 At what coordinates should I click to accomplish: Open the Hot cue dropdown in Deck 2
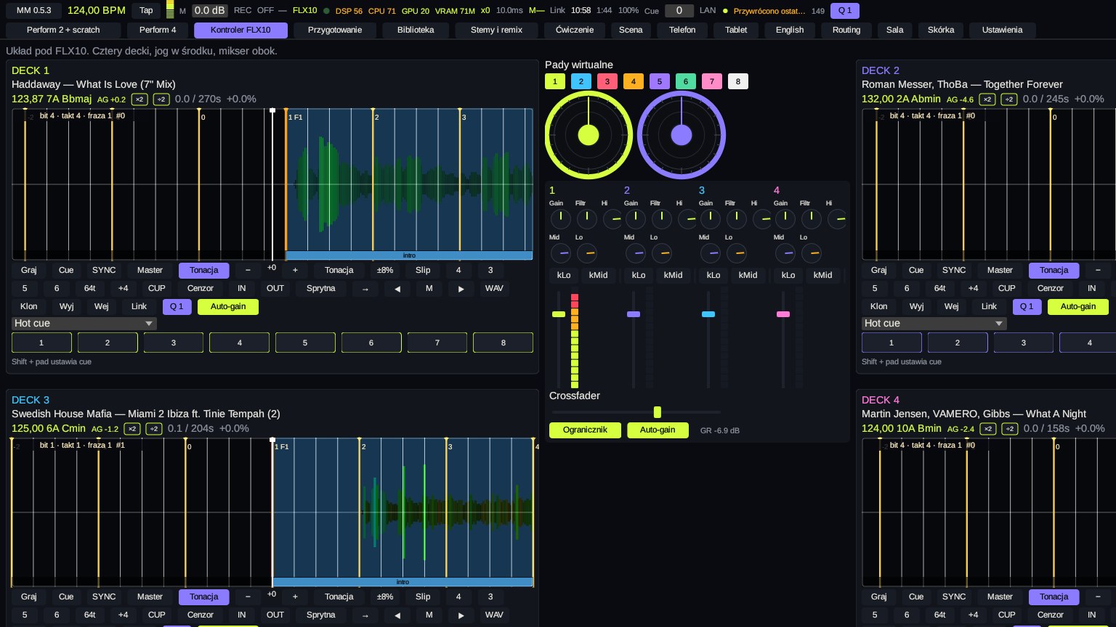pyautogui.click(x=934, y=324)
